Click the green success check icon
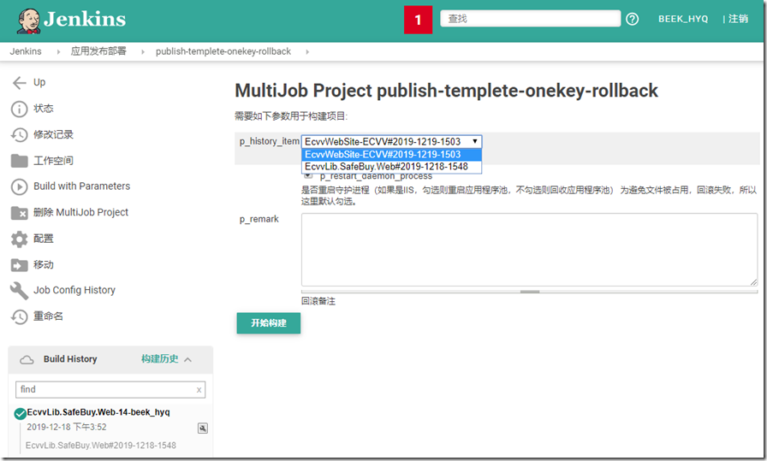 pos(20,414)
